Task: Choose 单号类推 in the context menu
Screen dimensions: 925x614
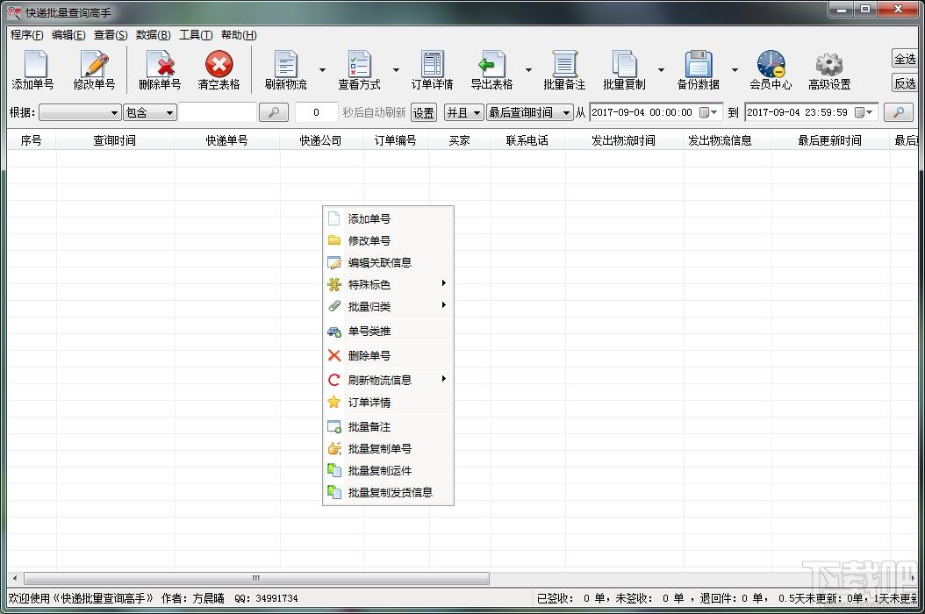Action: [x=388, y=331]
